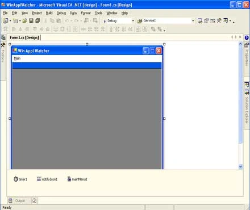This screenshot has height=210, width=250.
Task: Open the Edit menu
Action: pos(14,13)
